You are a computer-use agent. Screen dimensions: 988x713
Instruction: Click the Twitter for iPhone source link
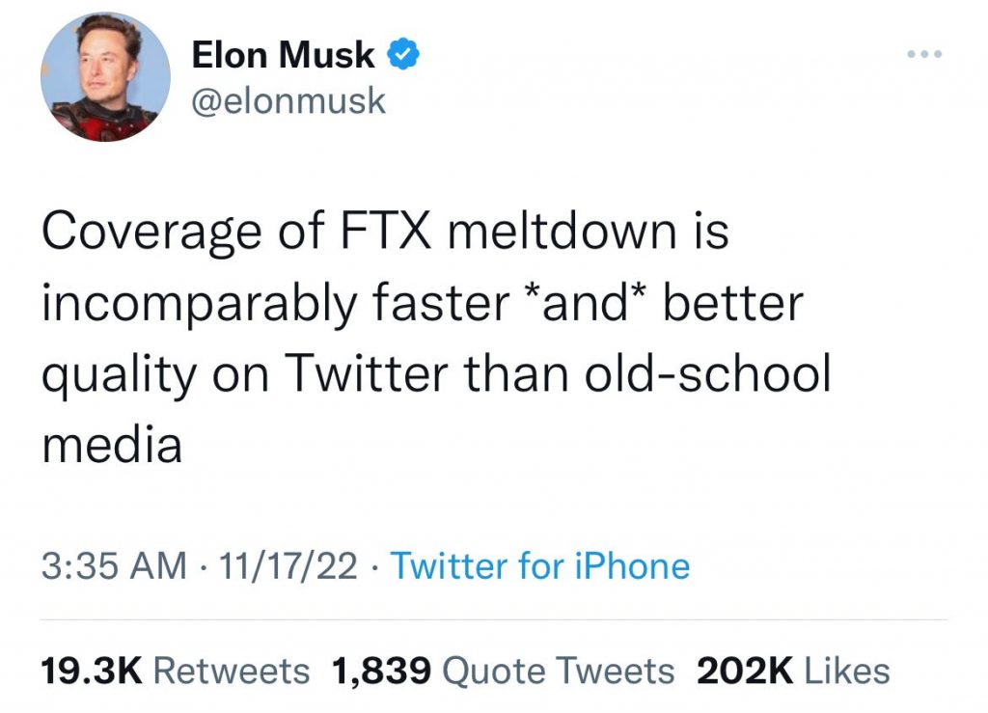(x=540, y=566)
